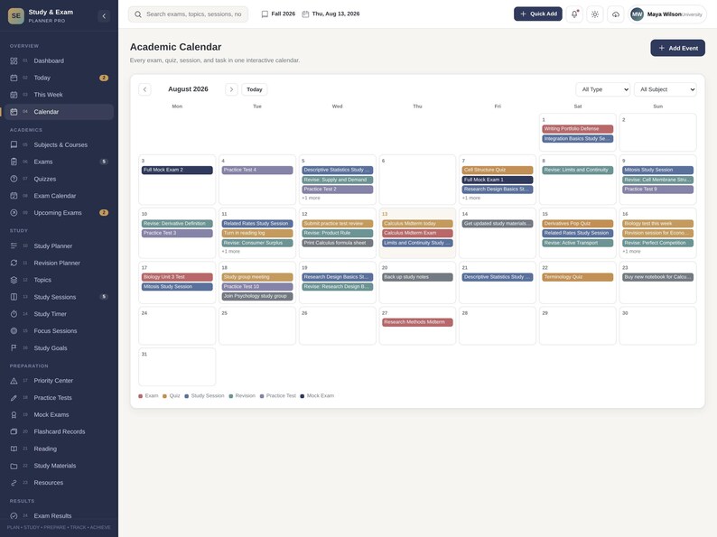Click the Exam legend color dot
717x537 pixels.
[140, 396]
